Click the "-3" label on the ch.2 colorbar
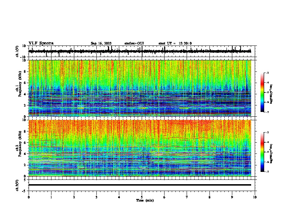The width and height of the screenshot is (287, 221). pos(267,133)
